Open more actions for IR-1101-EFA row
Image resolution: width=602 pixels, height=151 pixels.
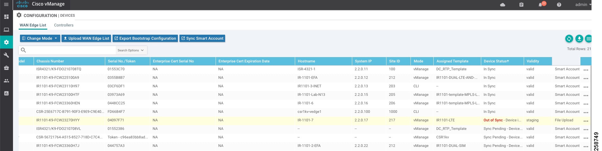pos(586,78)
